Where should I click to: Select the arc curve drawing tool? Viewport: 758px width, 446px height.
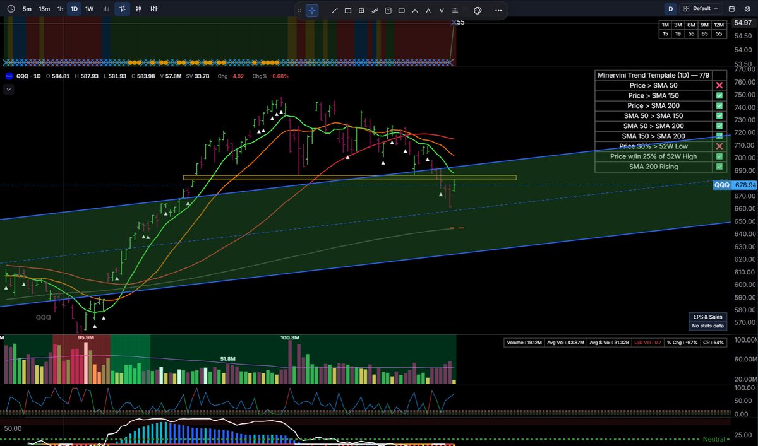(x=415, y=10)
